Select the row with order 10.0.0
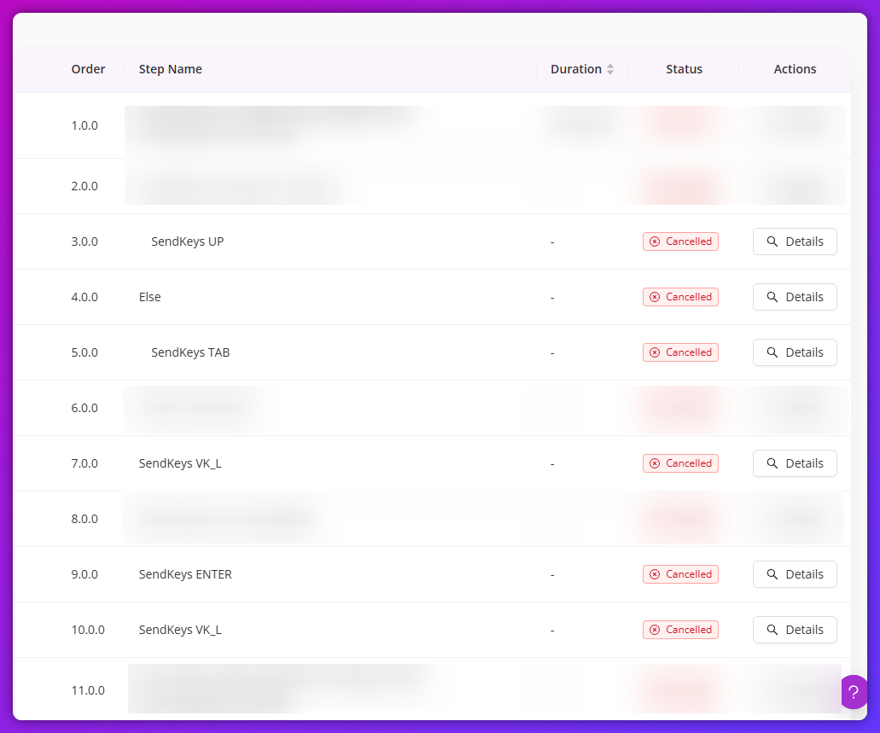The width and height of the screenshot is (880, 733). click(x=432, y=630)
